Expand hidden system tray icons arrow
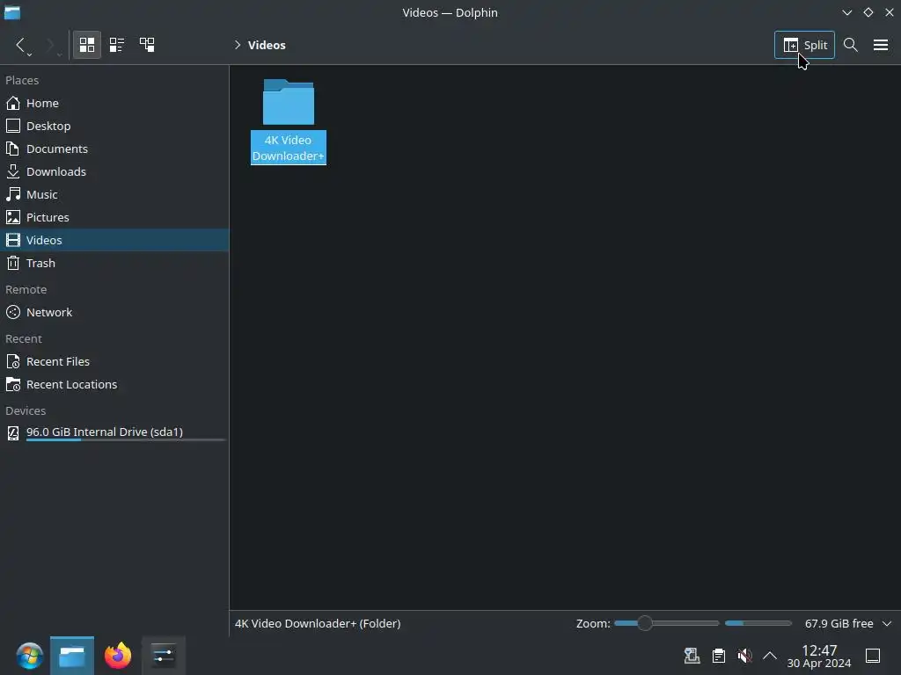 (769, 656)
